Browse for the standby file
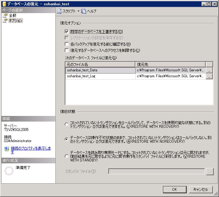 [210, 171]
